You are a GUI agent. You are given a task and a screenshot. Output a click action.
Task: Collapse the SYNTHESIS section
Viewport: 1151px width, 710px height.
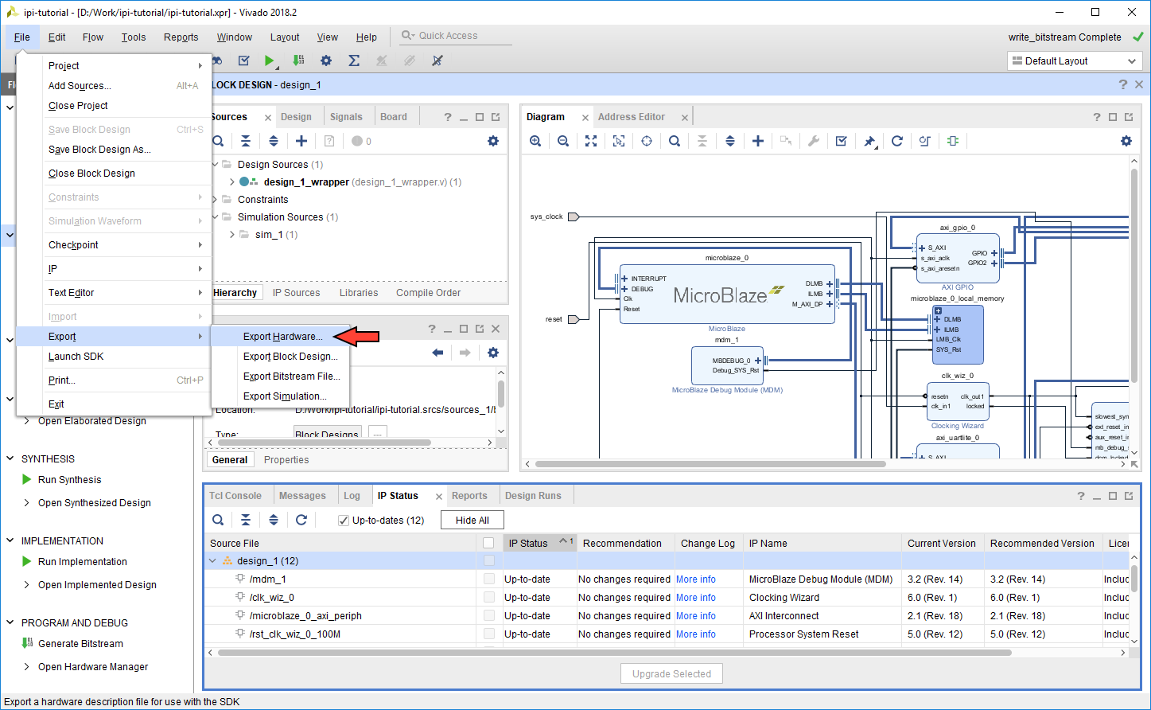click(x=10, y=458)
